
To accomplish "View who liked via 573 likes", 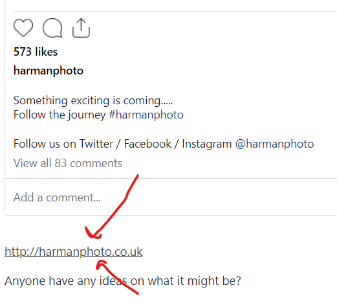I will 36,52.
